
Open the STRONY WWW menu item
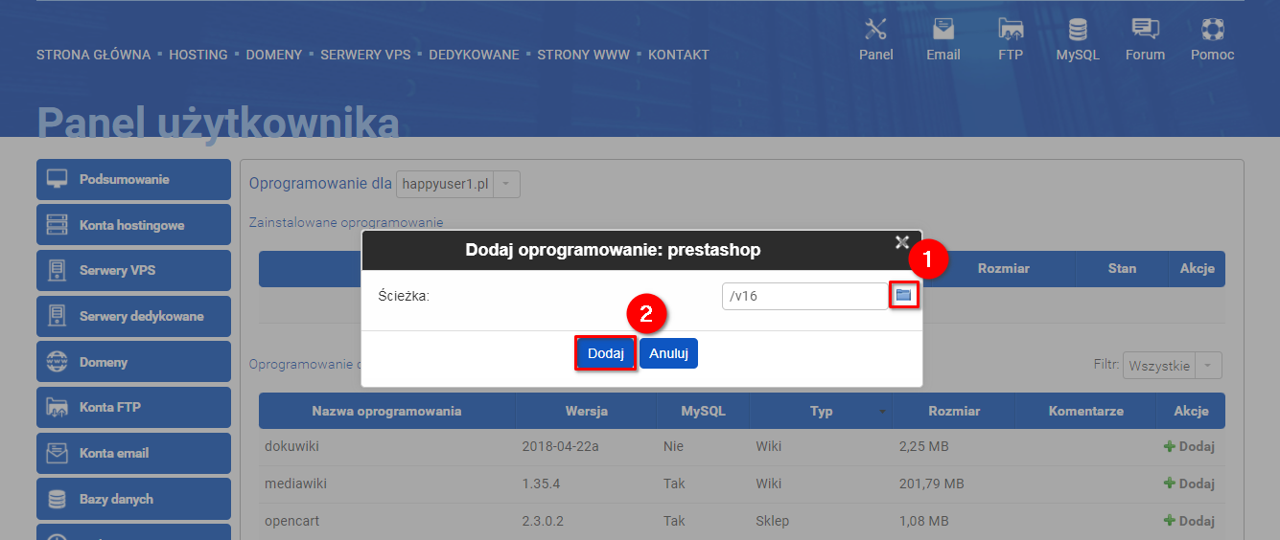coord(584,55)
